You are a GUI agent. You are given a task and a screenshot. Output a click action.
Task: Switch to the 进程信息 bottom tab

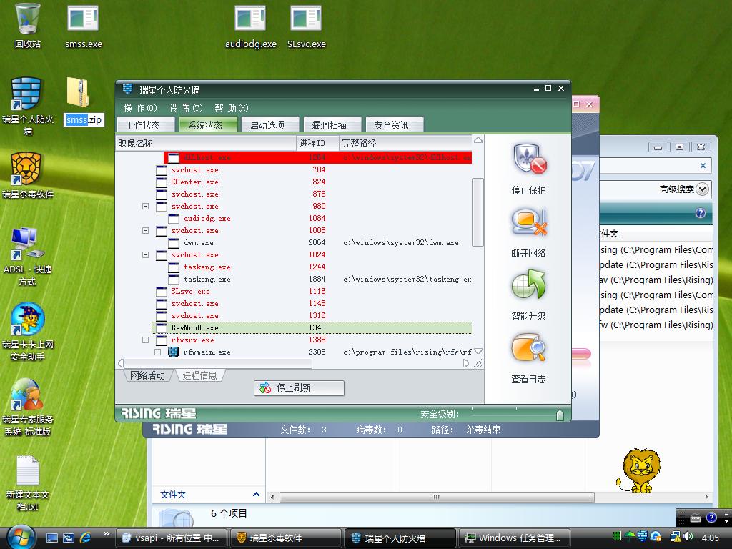pyautogui.click(x=200, y=375)
